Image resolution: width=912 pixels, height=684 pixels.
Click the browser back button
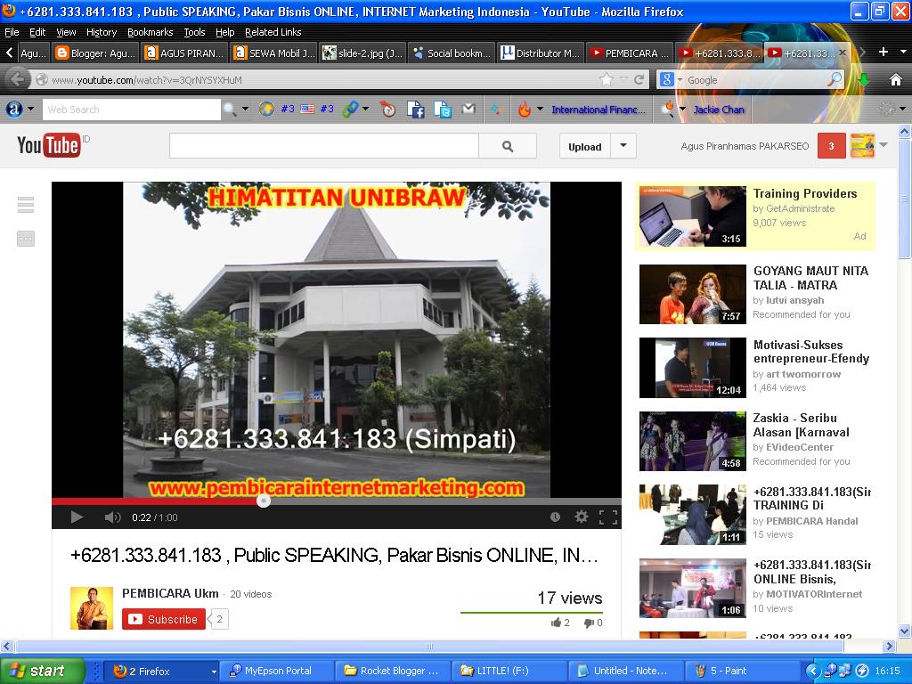tap(17, 79)
